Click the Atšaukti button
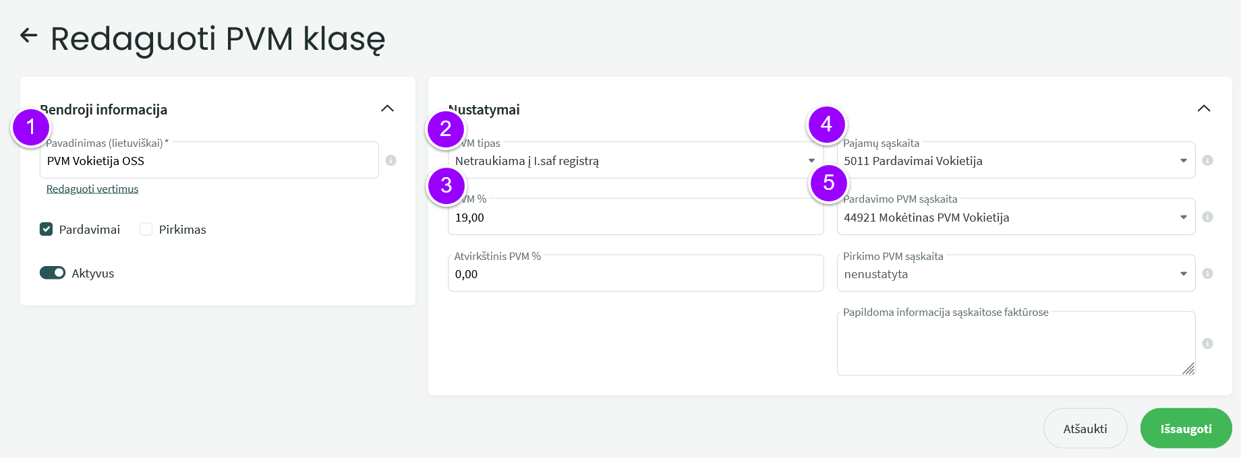The image size is (1241, 458). [1085, 428]
